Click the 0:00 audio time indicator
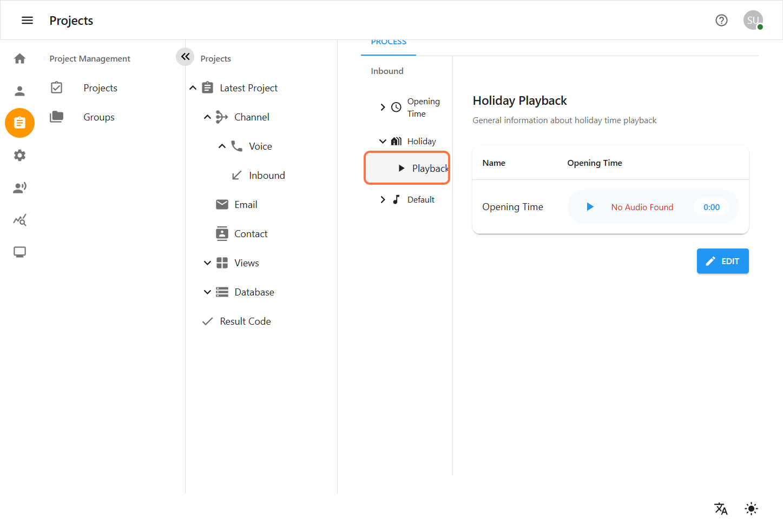The height and width of the screenshot is (524, 783). [x=711, y=207]
